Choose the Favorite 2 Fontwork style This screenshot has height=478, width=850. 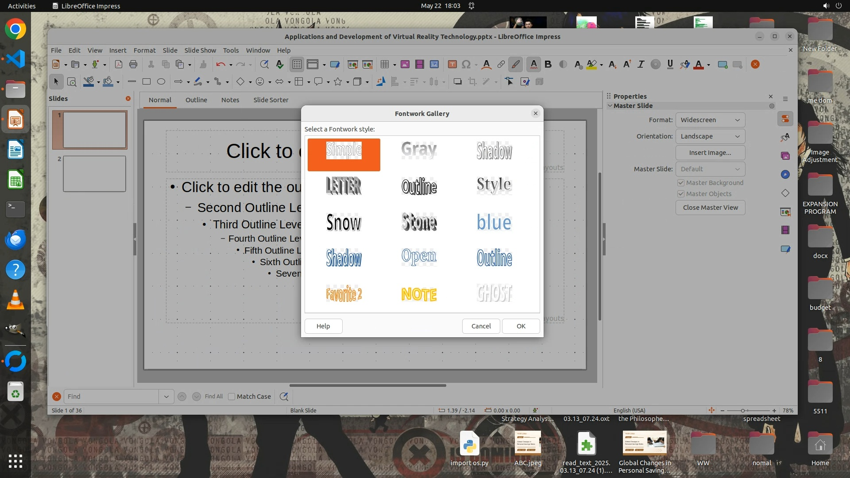point(344,293)
